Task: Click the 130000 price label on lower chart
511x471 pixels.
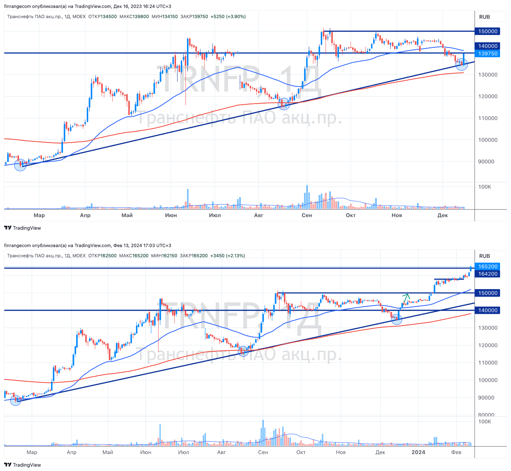Action: pyautogui.click(x=488, y=328)
